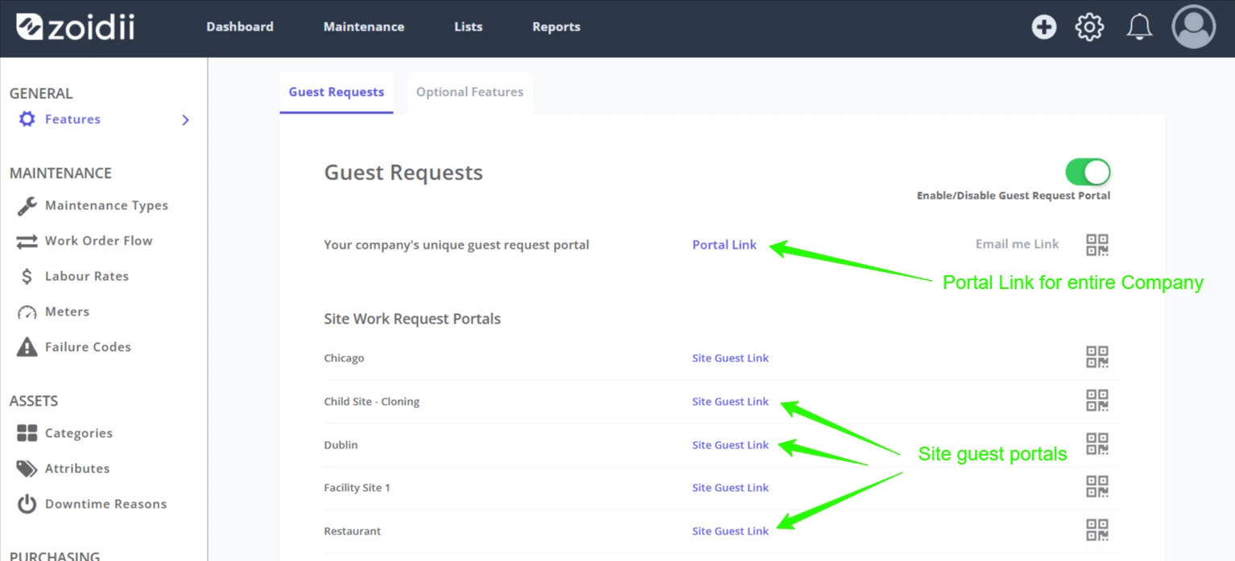The image size is (1235, 561).
Task: Show QR code for Chicago site
Action: click(x=1097, y=357)
